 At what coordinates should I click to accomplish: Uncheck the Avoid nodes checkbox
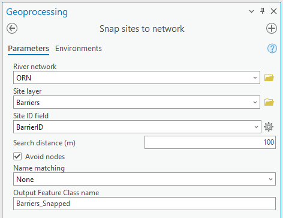tap(17, 156)
